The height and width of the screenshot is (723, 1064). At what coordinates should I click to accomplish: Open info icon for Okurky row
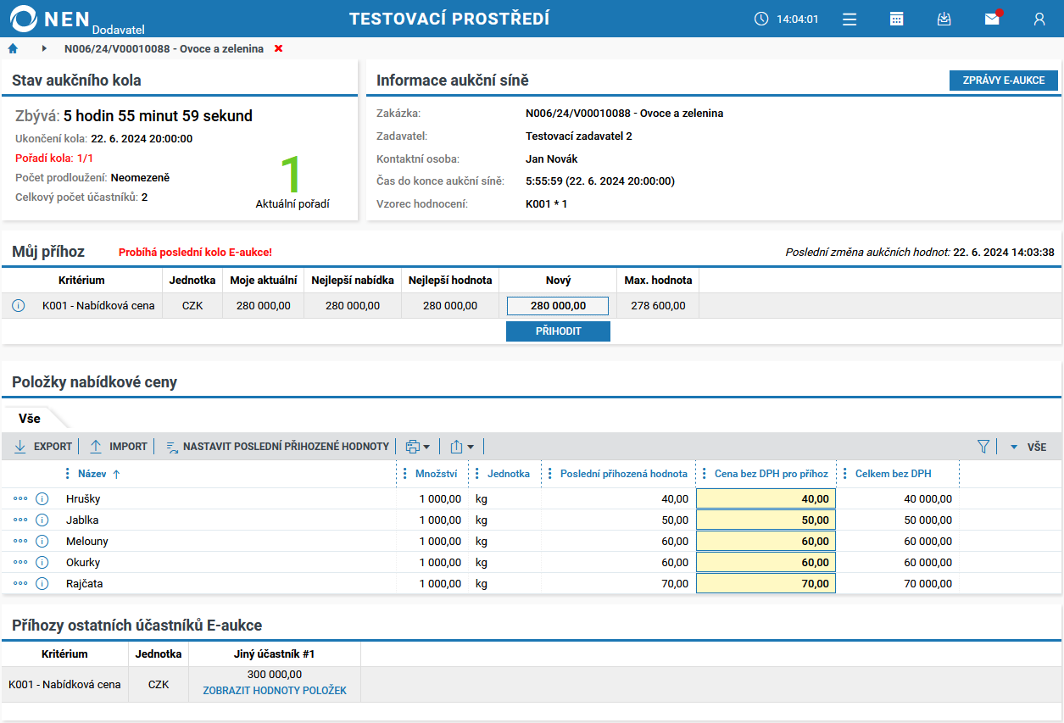[x=42, y=562]
